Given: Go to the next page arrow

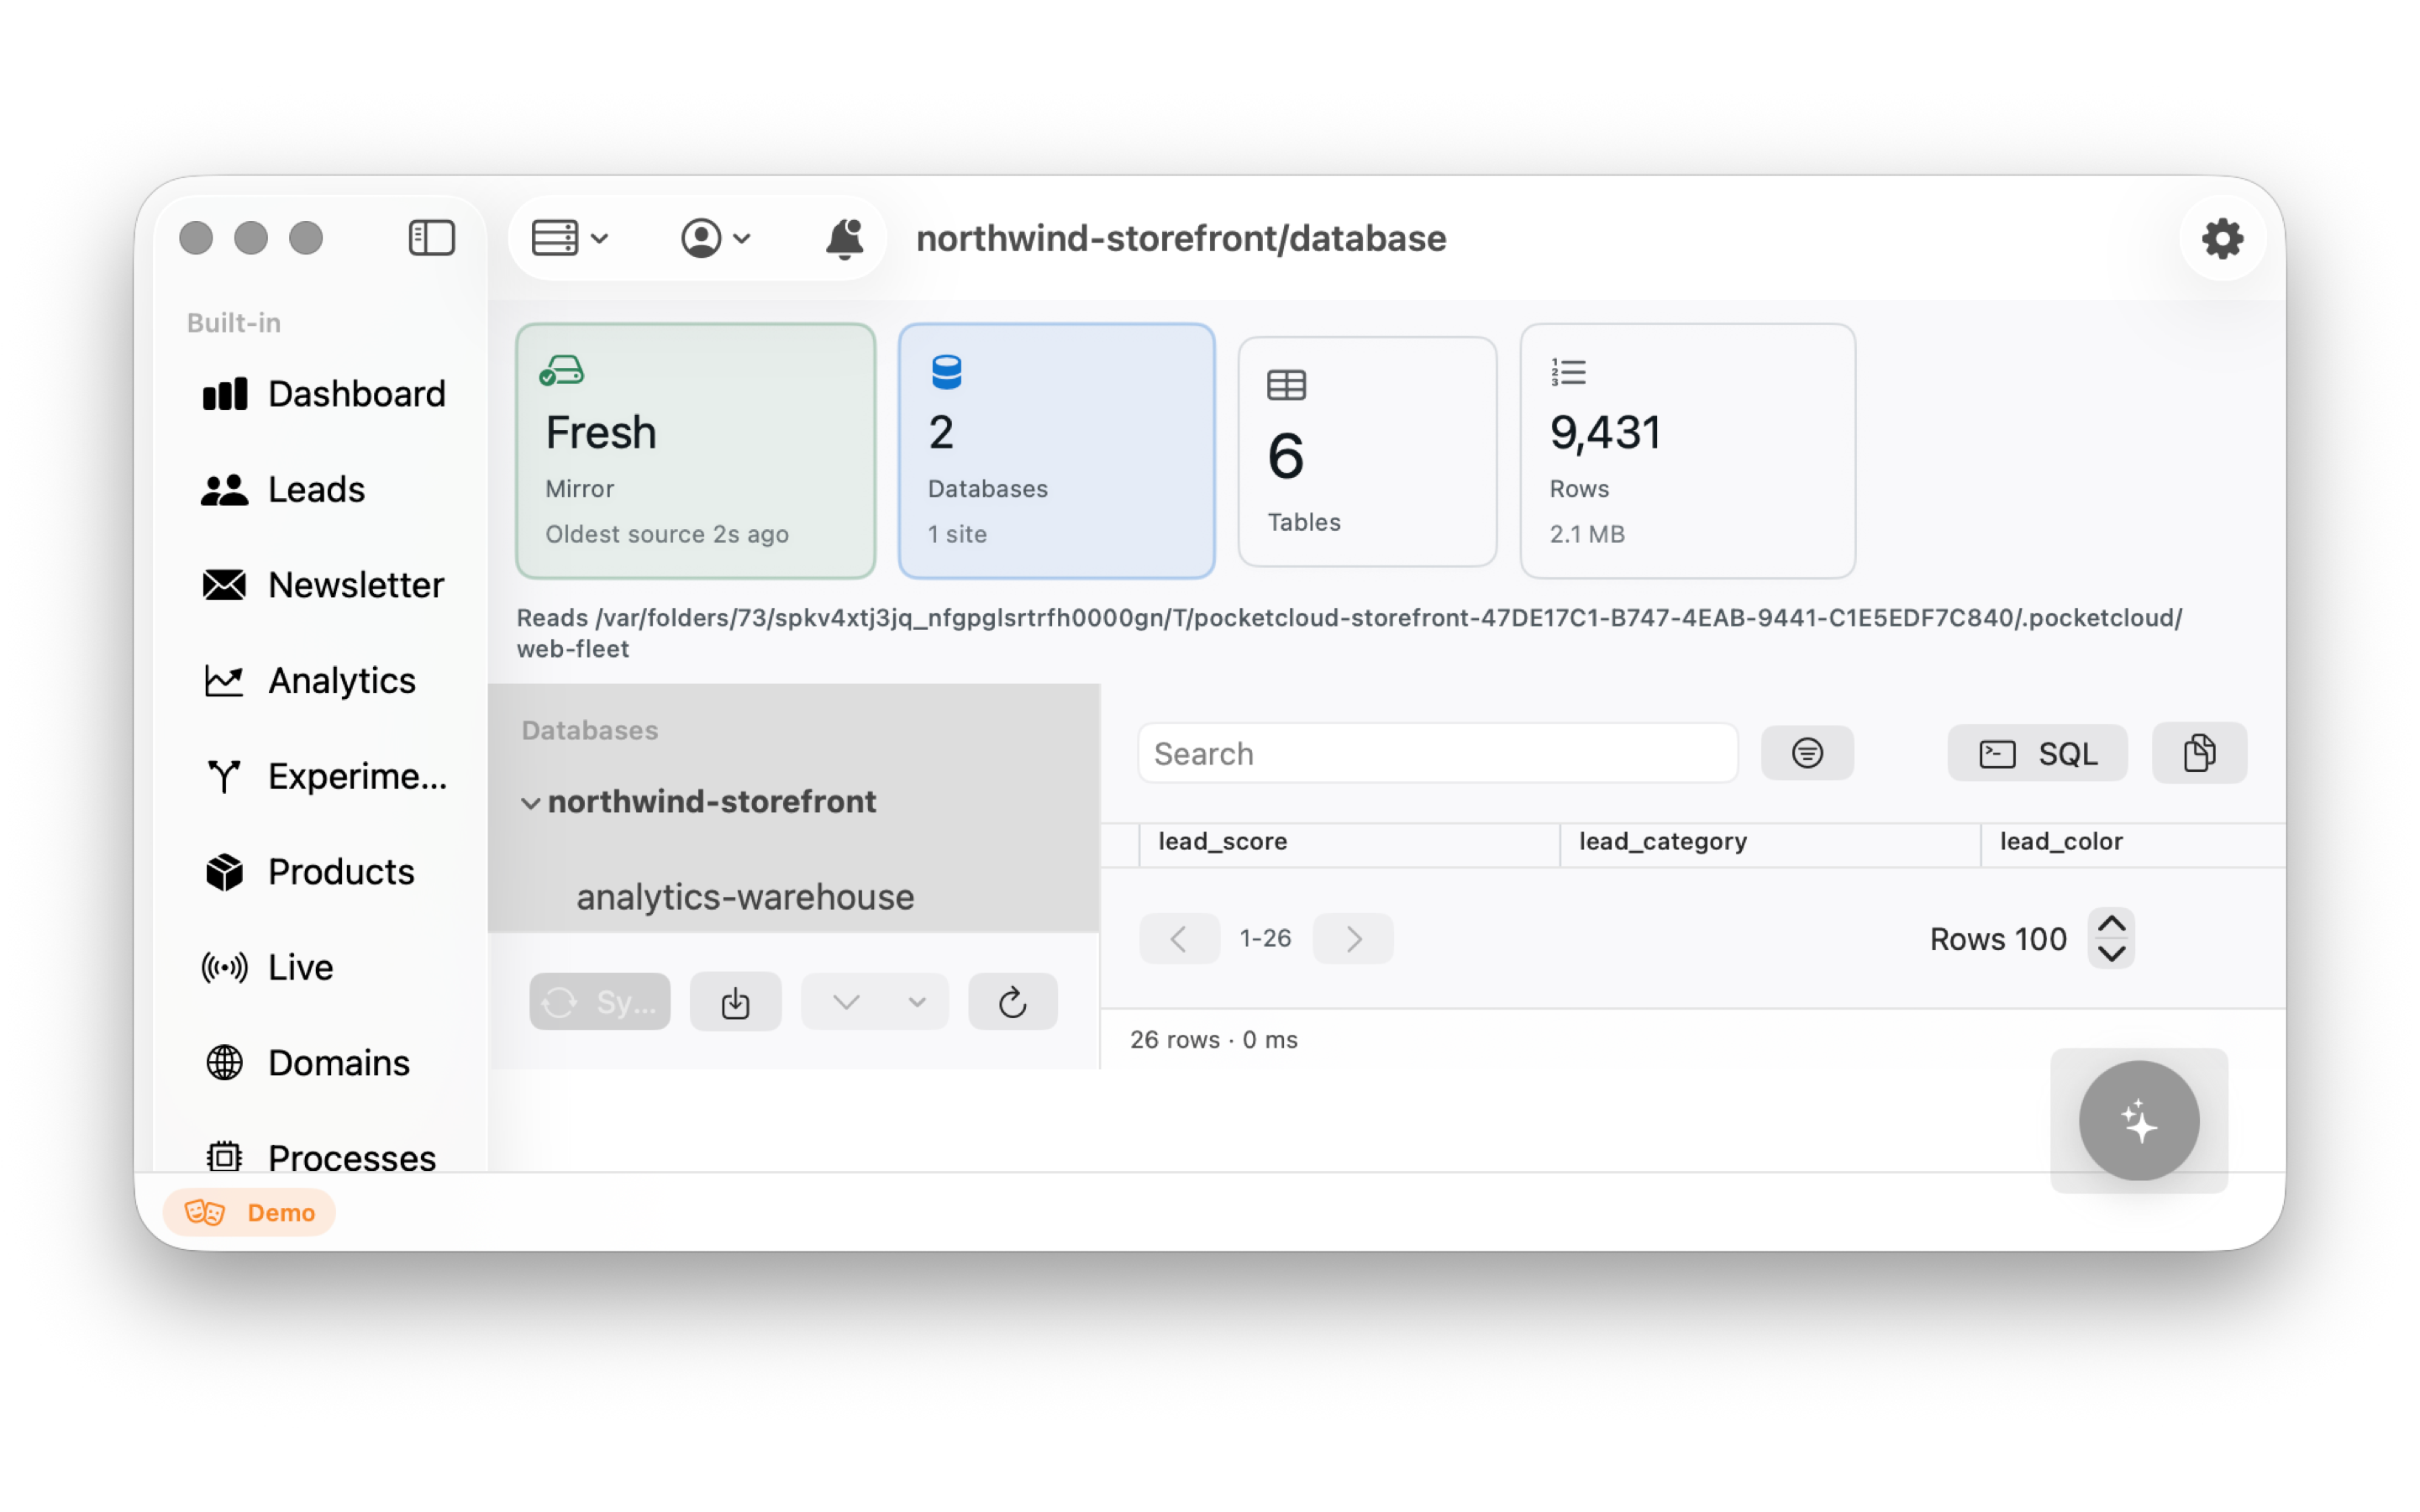Looking at the screenshot, I should pyautogui.click(x=1353, y=938).
